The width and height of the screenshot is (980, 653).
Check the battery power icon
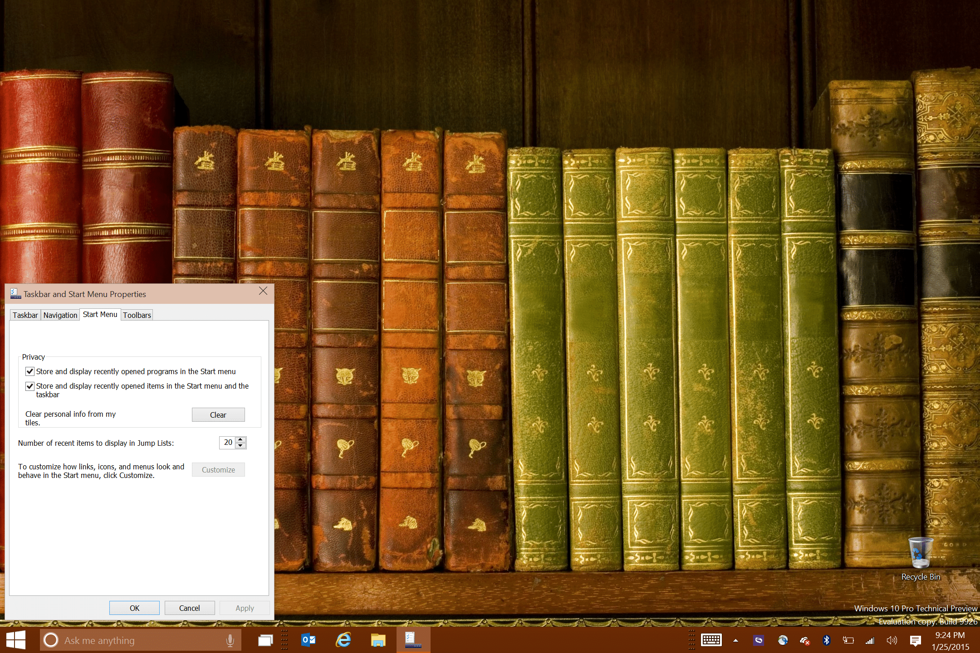[848, 640]
